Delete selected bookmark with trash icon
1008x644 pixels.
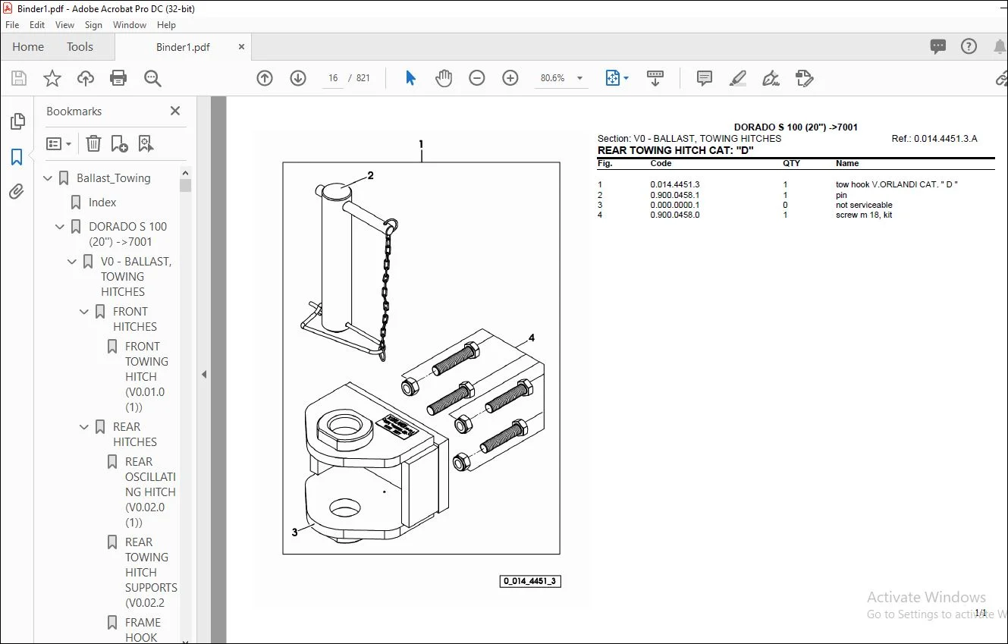click(x=93, y=143)
